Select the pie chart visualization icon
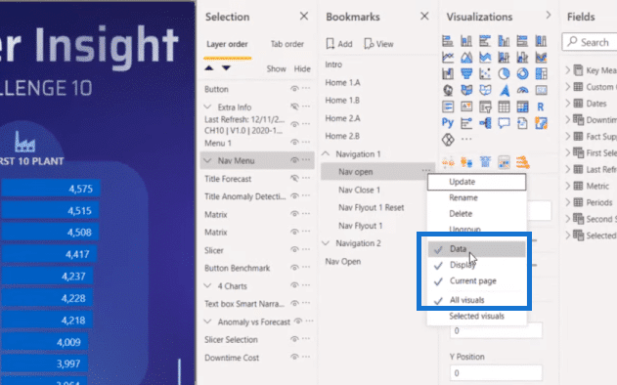This screenshot has width=617, height=385. 504,73
